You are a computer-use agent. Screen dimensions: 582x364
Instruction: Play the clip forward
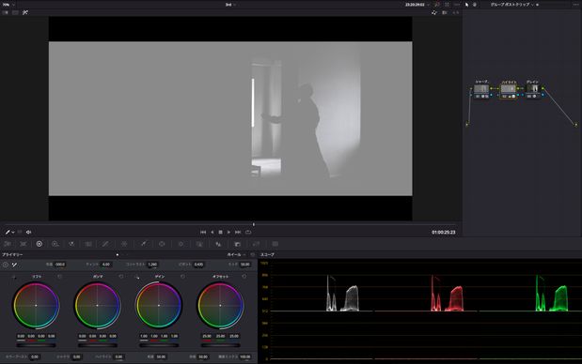click(228, 232)
